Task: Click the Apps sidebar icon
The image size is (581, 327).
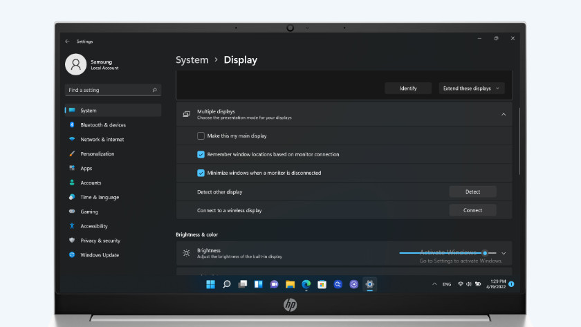Action: [x=72, y=168]
